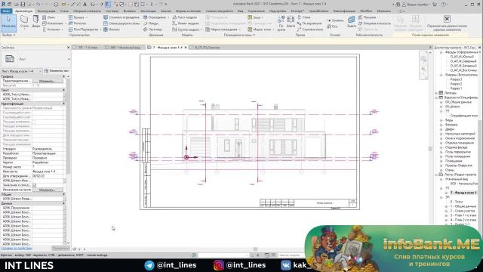This screenshot has width=483, height=272.
Task: Collapse the Идентификация properties group
Action: pos(63,104)
